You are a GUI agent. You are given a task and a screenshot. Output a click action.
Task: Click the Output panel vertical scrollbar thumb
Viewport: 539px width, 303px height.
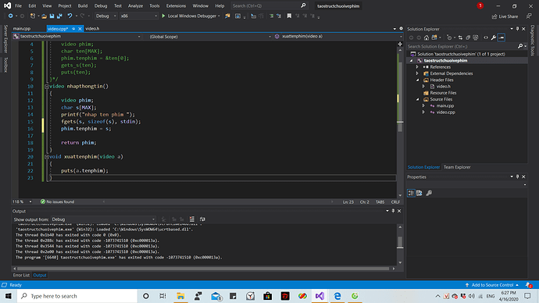[x=400, y=241]
